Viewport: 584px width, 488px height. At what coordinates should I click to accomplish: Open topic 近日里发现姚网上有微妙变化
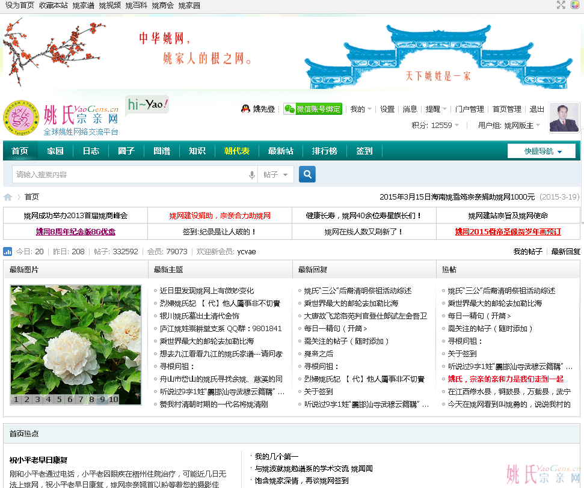(x=207, y=291)
